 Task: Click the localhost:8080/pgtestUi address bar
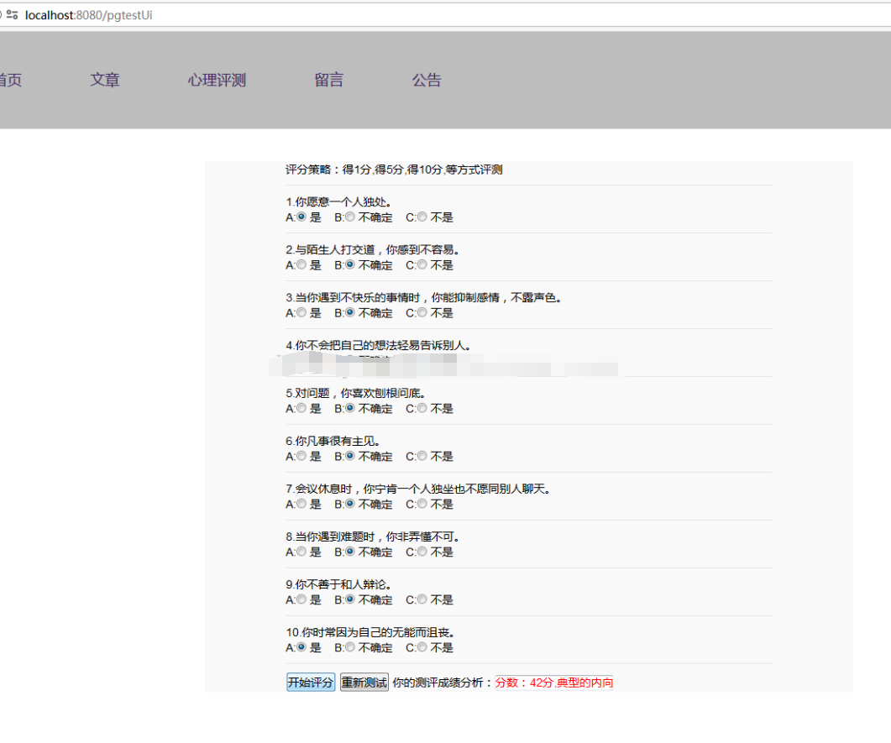(x=445, y=15)
